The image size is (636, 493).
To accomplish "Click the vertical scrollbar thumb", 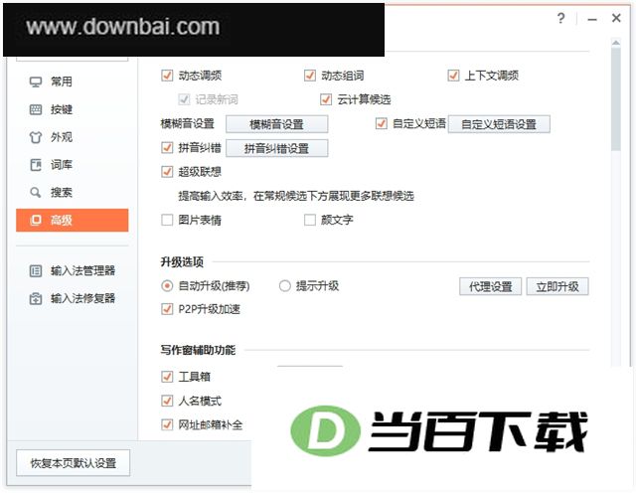I will point(616,98).
